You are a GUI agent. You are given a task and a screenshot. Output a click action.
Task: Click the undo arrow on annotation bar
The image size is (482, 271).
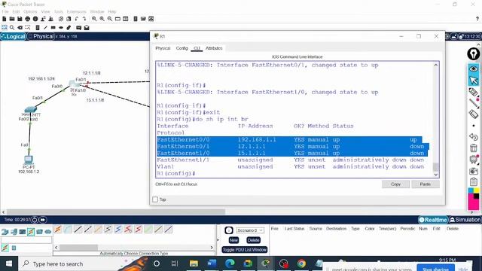pyautogui.click(x=474, y=136)
